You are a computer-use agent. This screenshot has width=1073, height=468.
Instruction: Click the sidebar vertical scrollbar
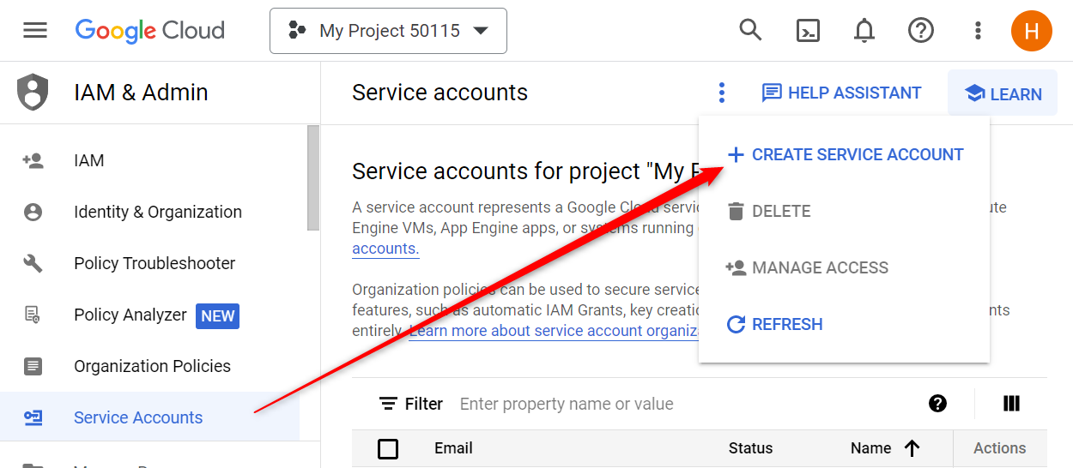(313, 178)
